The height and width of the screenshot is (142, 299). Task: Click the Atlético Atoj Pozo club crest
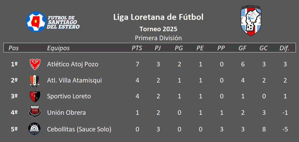point(35,64)
